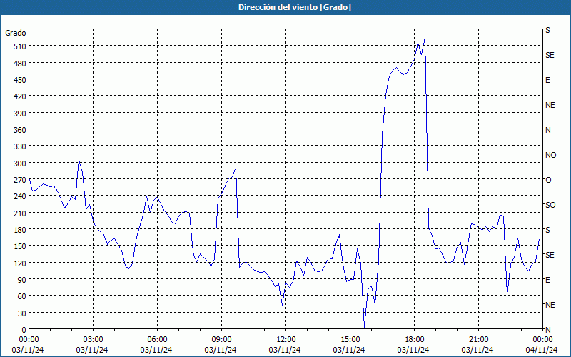Click the 120 y-axis tick label

pyautogui.click(x=20, y=263)
